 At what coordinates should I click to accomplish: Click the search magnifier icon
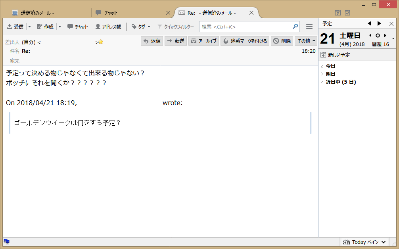pos(295,27)
